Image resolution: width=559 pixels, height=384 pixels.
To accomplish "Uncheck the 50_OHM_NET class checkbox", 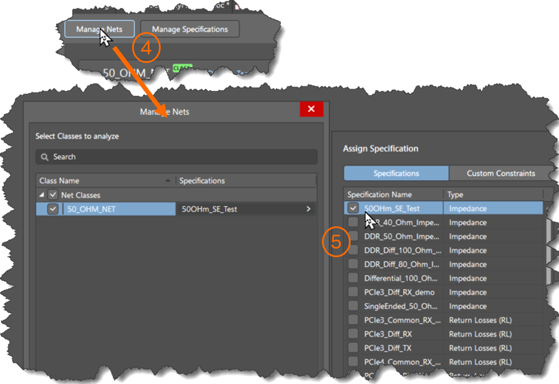I will pos(53,209).
